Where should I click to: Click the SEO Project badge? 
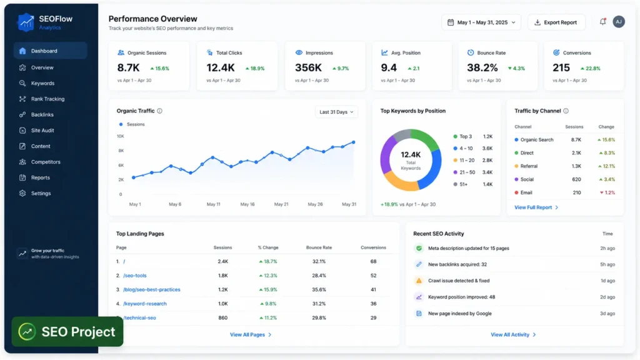coord(67,332)
